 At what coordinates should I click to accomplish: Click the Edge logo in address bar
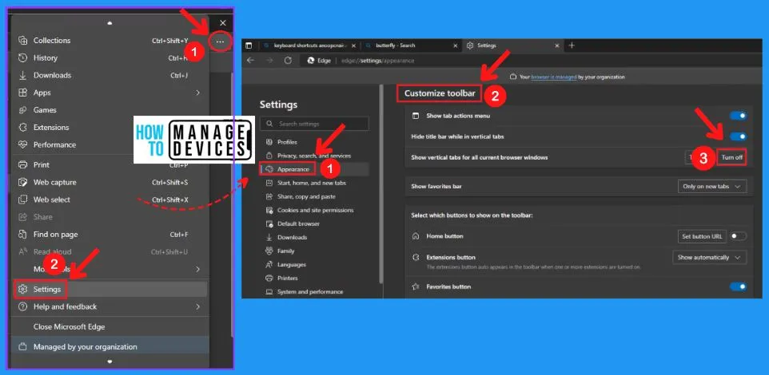310,61
